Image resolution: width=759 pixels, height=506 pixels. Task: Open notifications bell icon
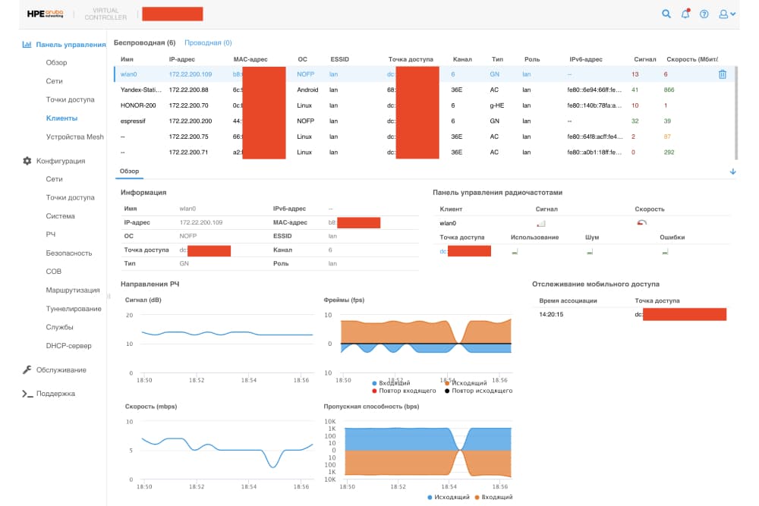[686, 14]
